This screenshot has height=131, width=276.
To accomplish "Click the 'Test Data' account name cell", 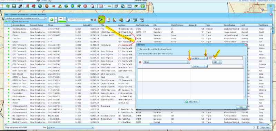I will 20,39.
